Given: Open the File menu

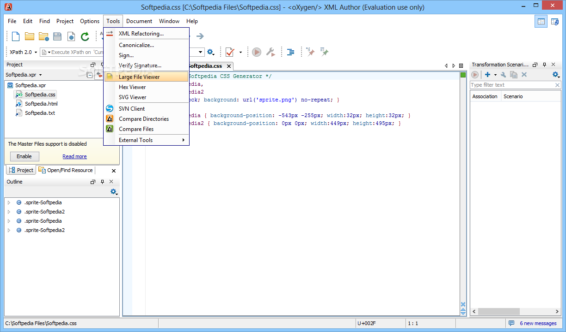Looking at the screenshot, I should pyautogui.click(x=12, y=21).
